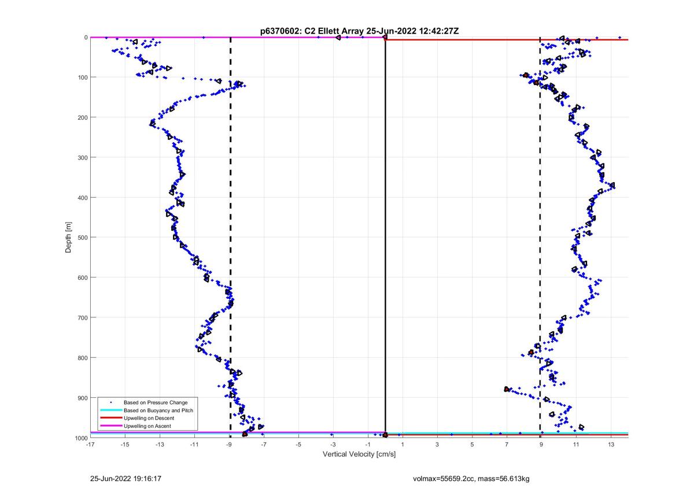This screenshot has width=694, height=492.
Task: Click the positive "13" x-axis tick label
Action: pyautogui.click(x=611, y=445)
